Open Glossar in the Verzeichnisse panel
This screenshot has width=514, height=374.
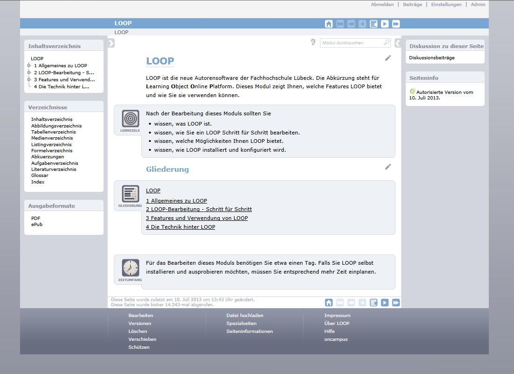pos(40,176)
